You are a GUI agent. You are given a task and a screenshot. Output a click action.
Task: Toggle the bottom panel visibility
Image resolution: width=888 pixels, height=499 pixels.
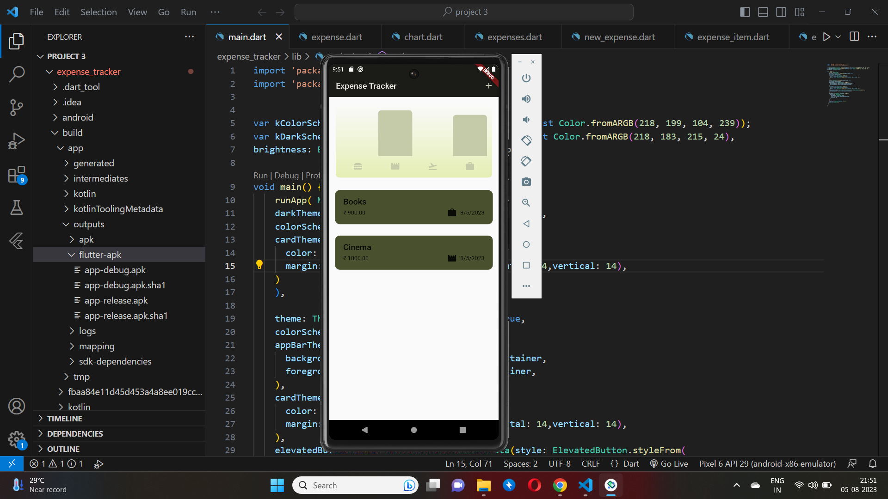763,12
